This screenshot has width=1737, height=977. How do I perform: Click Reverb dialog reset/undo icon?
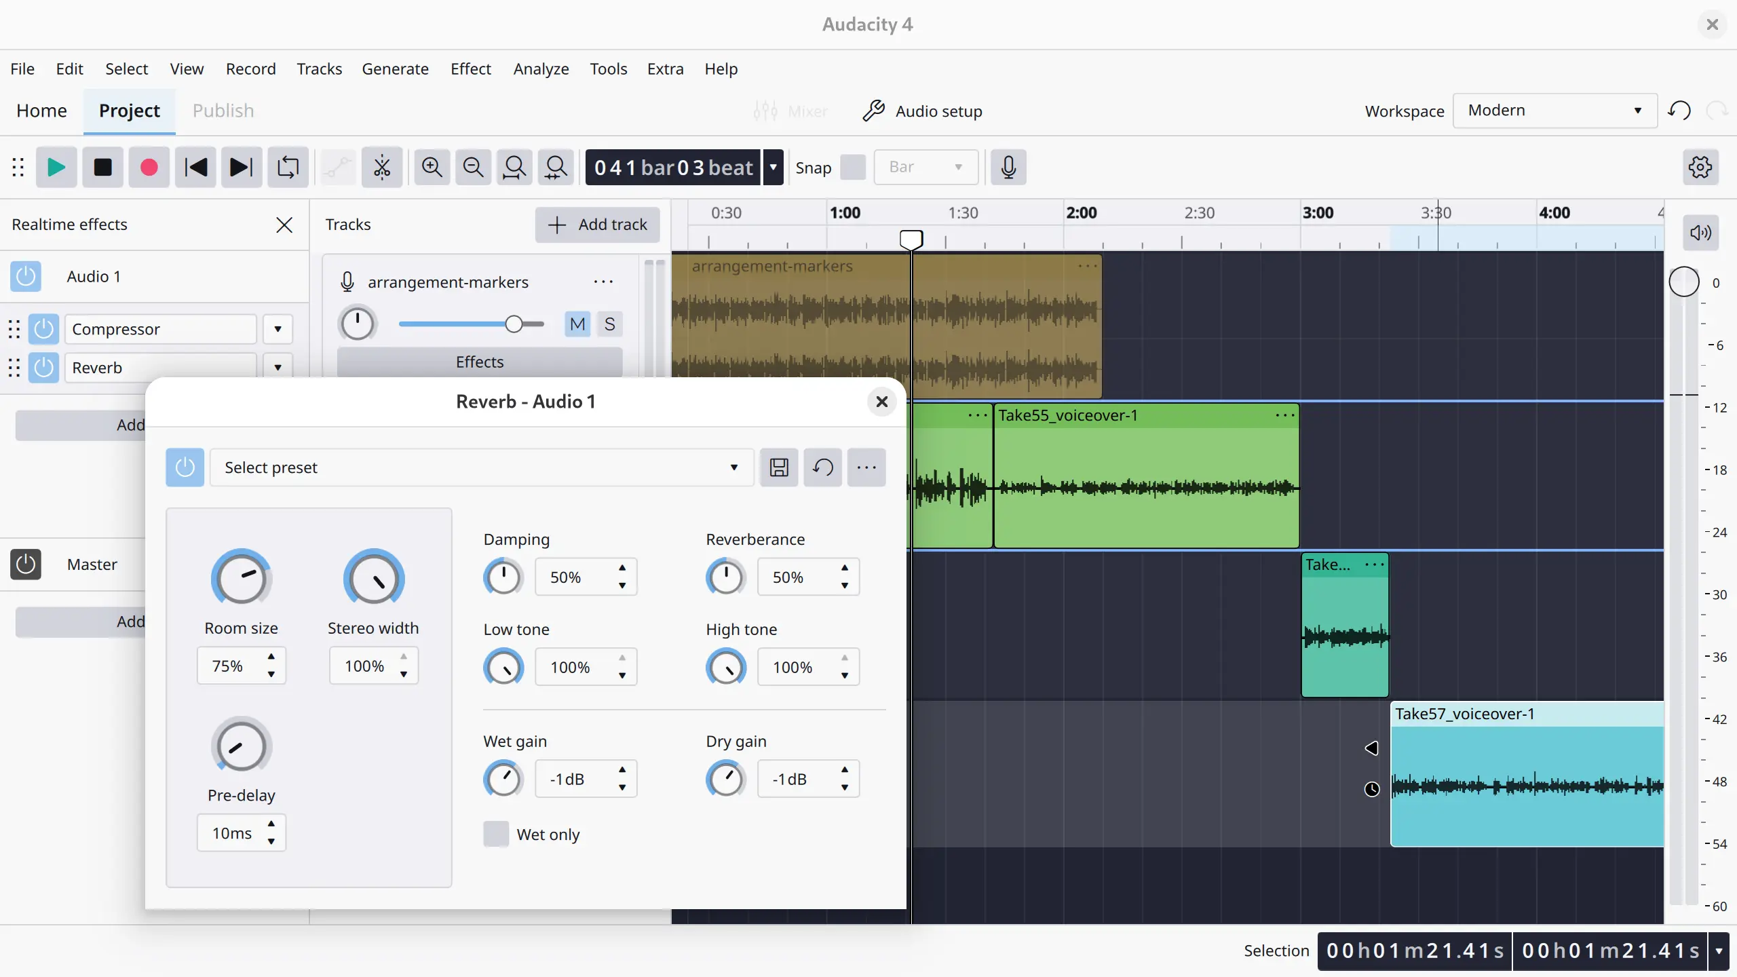click(x=823, y=467)
